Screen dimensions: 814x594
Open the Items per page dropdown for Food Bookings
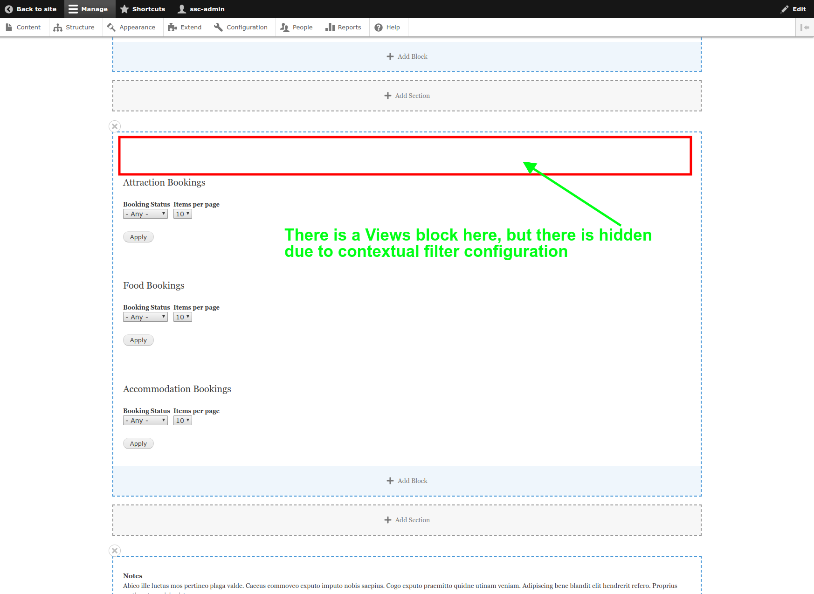182,317
